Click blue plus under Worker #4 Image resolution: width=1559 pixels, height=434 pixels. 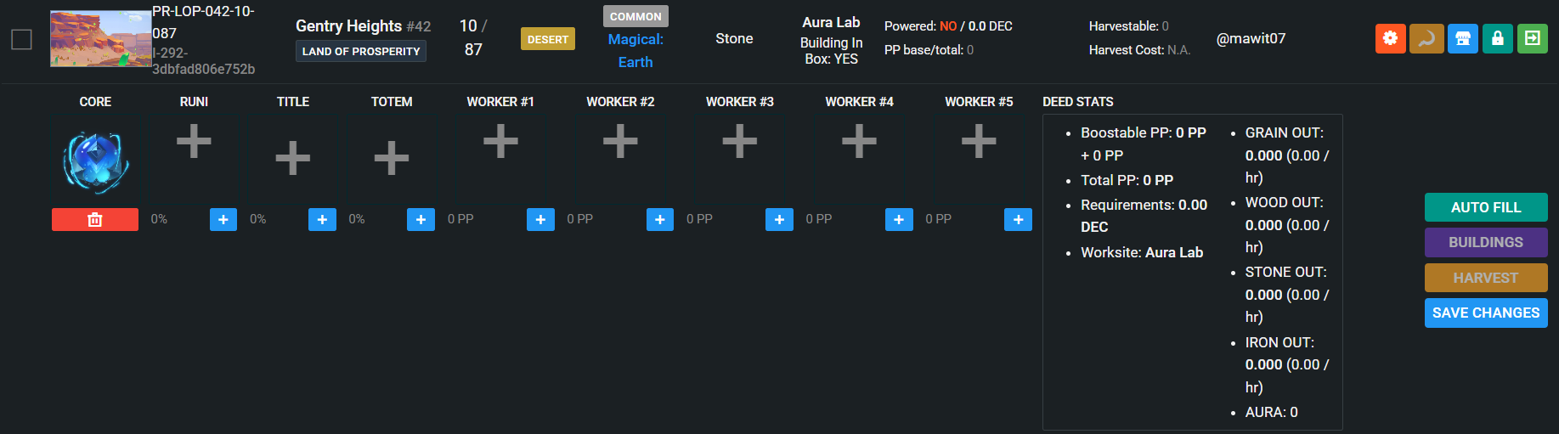[x=899, y=220]
